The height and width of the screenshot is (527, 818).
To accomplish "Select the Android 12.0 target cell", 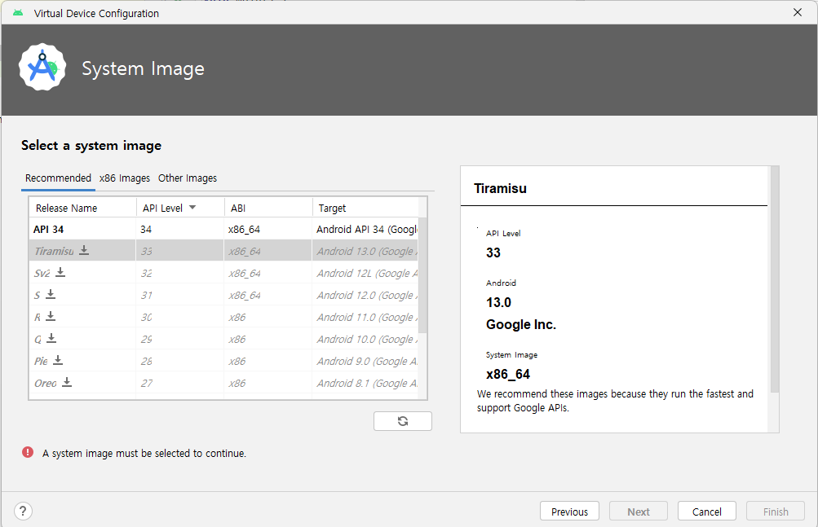I will (365, 295).
